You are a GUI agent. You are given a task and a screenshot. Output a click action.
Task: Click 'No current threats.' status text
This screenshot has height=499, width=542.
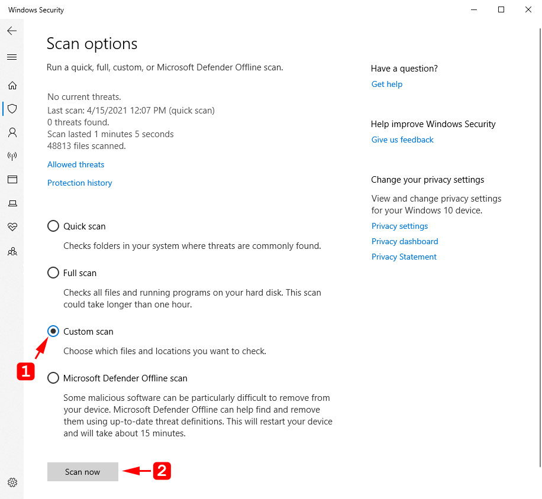tap(85, 97)
